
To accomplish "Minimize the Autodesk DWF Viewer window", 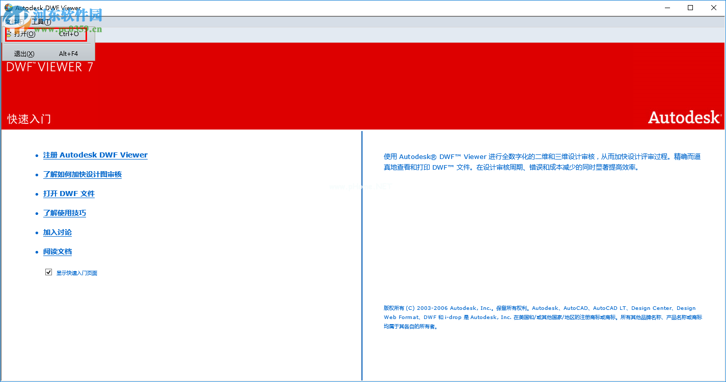I will (x=667, y=8).
